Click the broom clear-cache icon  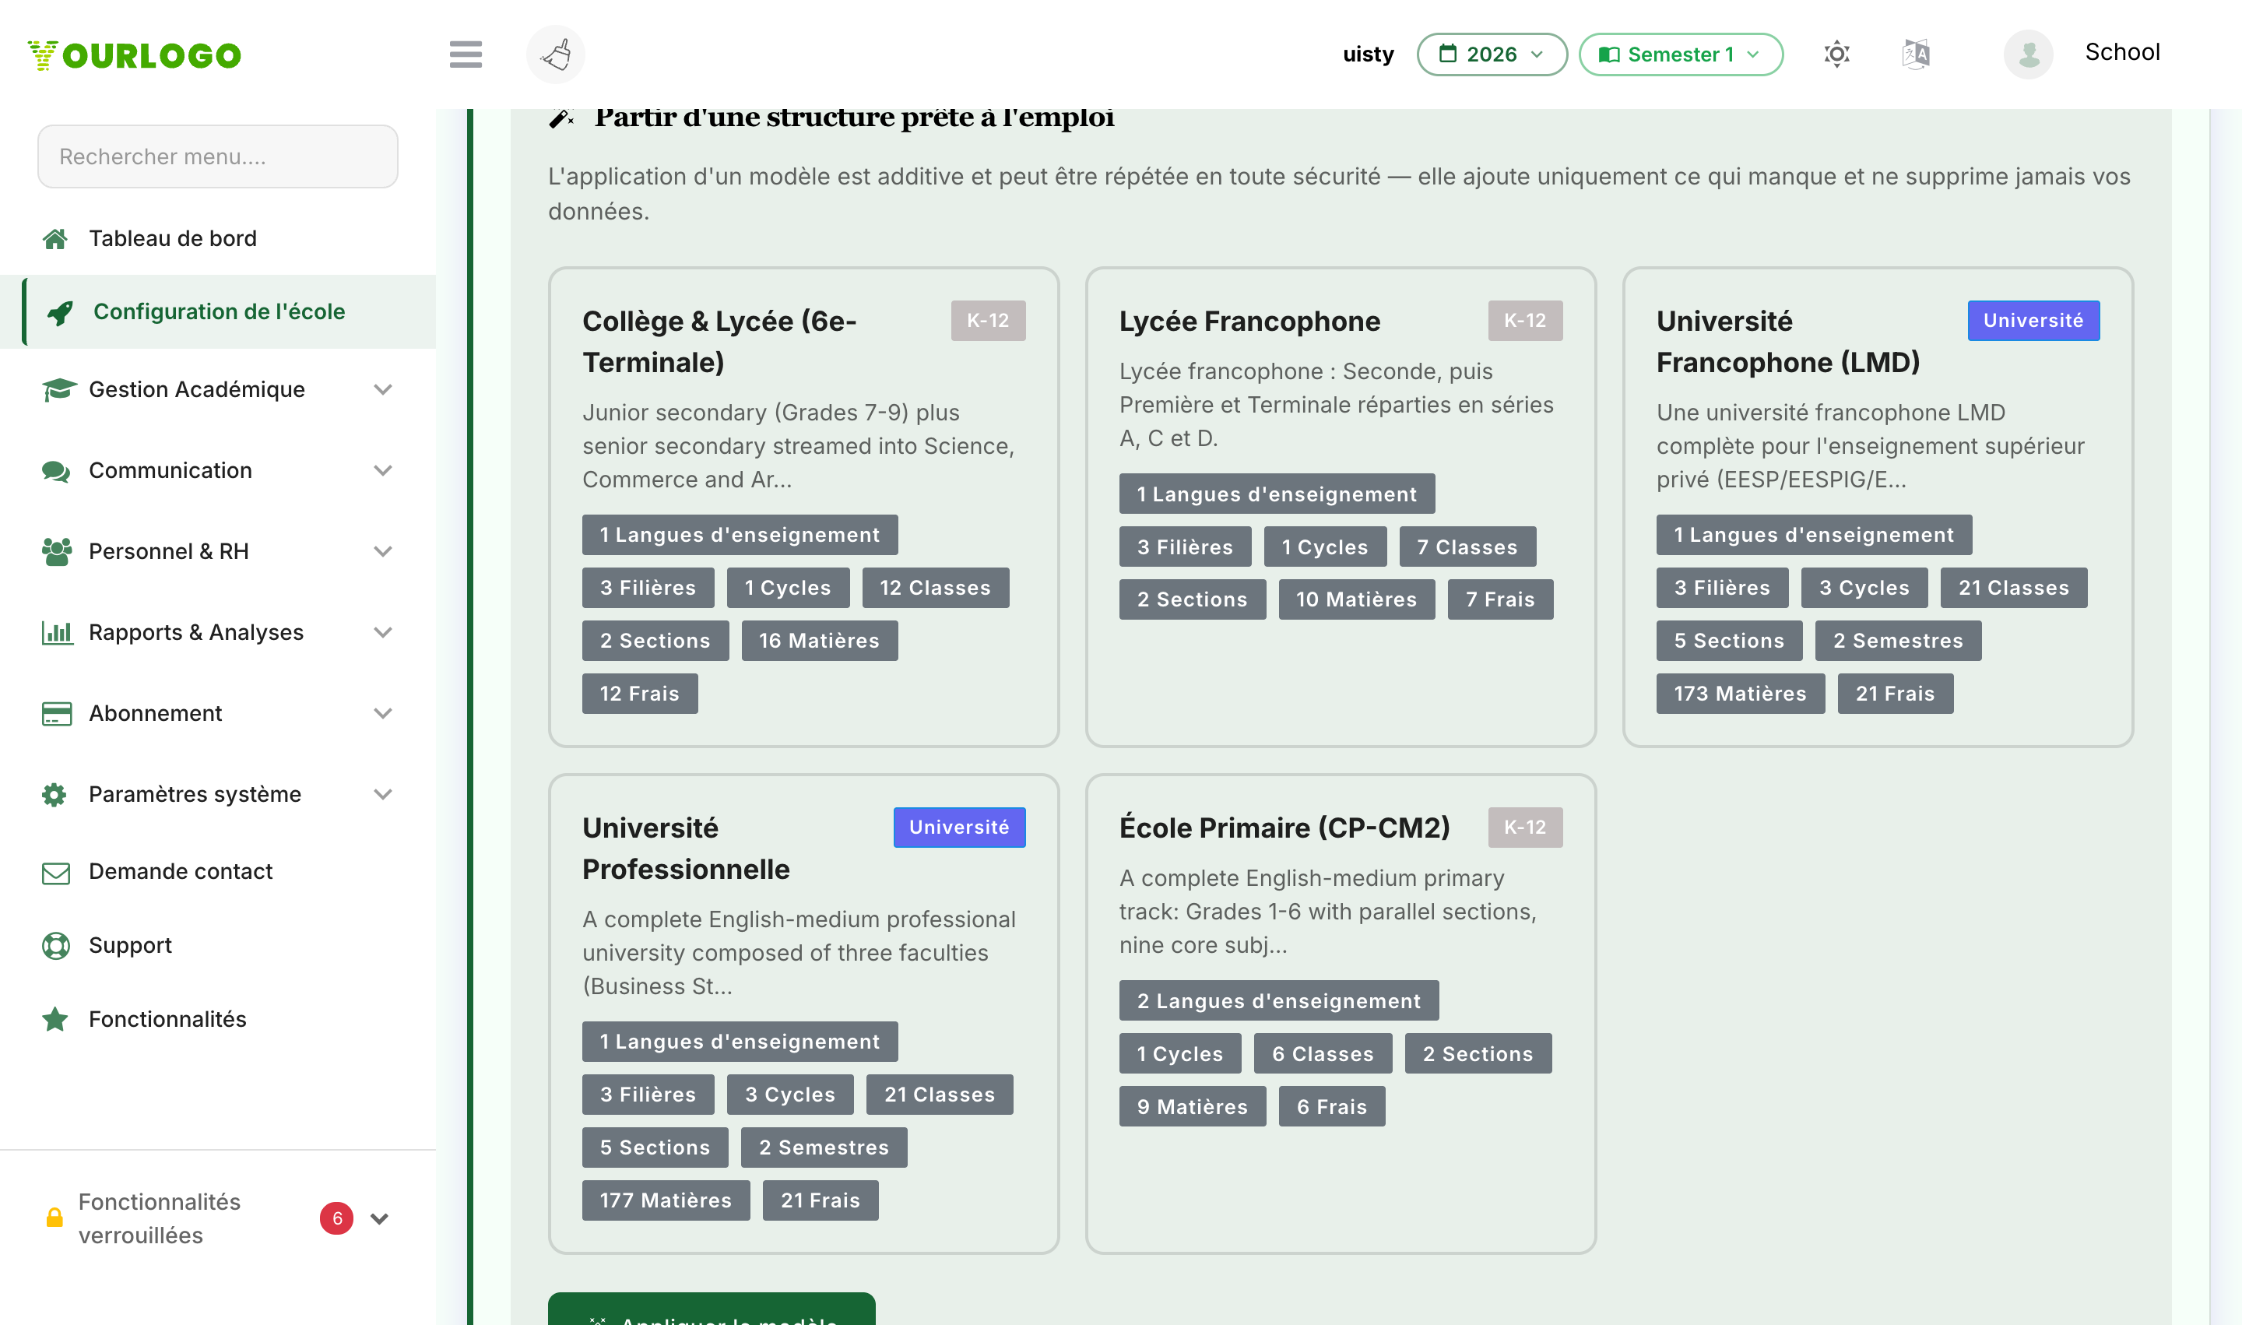(555, 54)
